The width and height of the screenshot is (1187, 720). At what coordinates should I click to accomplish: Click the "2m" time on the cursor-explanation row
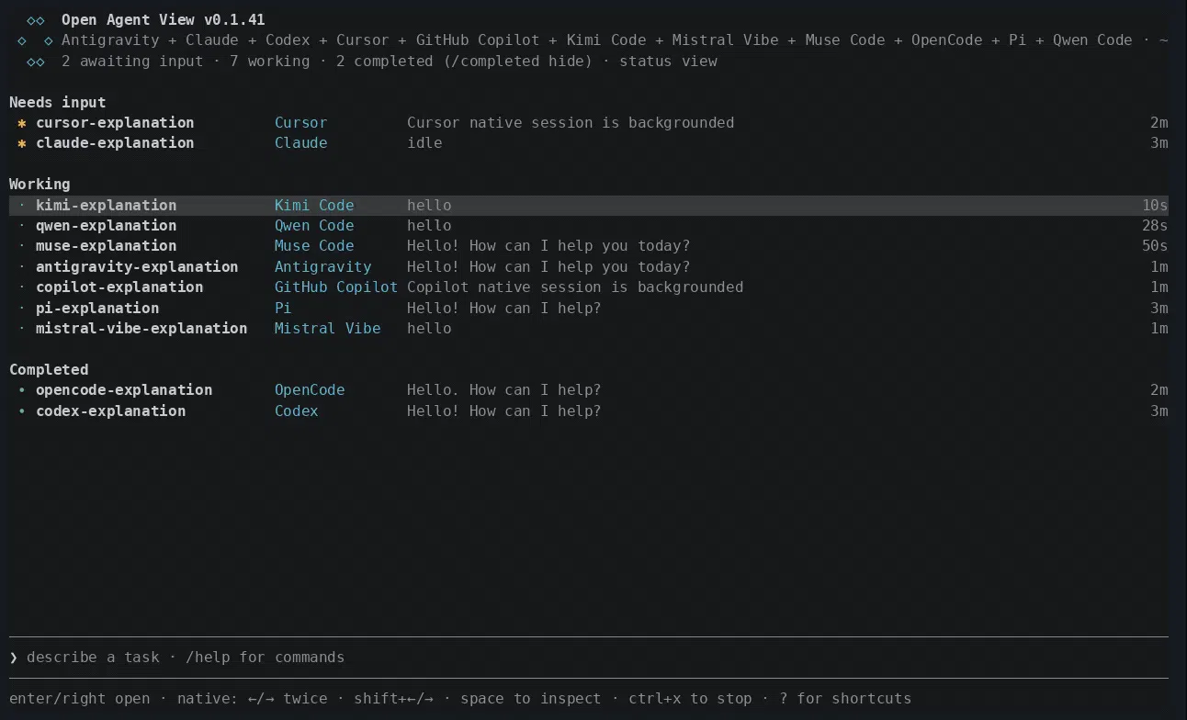pos(1159,123)
